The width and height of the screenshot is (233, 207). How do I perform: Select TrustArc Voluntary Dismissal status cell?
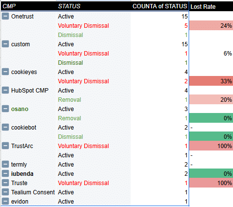click(94, 146)
